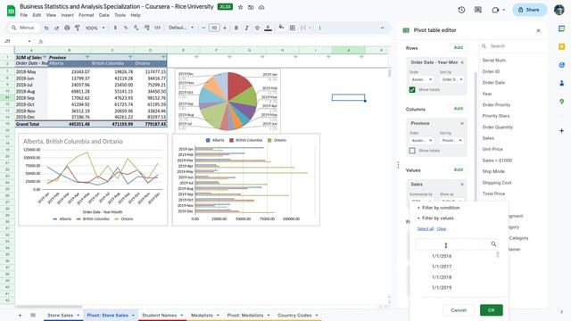Screen dimensions: 571x321
Task: Check the cloud document status icon
Action: click(261, 7)
